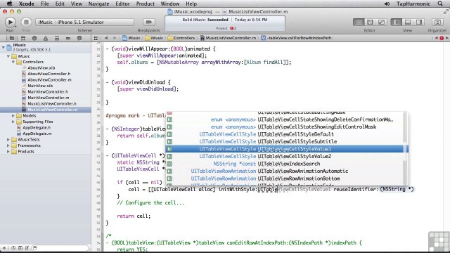Viewport: 450px width, 253px height.
Task: Click the volume icon in menu bar
Action: pyautogui.click(x=387, y=4)
